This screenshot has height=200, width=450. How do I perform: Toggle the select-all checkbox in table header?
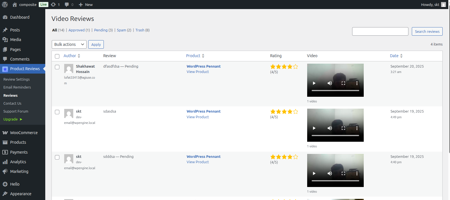(x=57, y=56)
